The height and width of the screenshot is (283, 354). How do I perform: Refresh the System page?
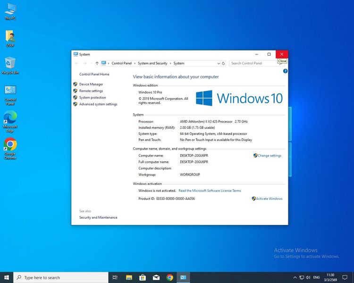pos(223,63)
